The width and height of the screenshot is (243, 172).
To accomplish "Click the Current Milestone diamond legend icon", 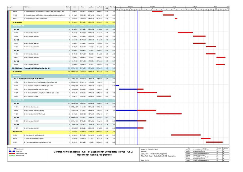I will [15, 149].
